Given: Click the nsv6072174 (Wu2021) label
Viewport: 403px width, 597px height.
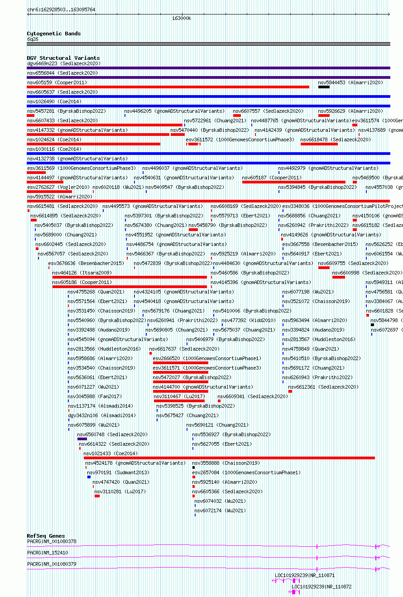Looking at the screenshot, I should click(220, 510).
